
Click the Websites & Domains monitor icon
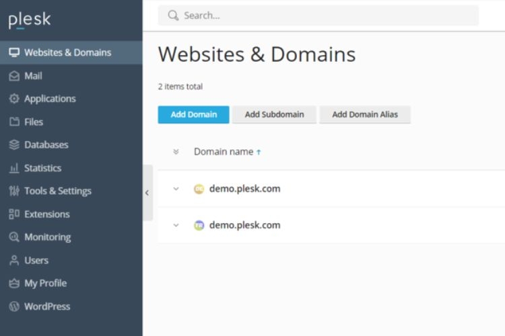(14, 52)
